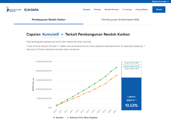Open the Tentang navigation link

[x=97, y=10]
